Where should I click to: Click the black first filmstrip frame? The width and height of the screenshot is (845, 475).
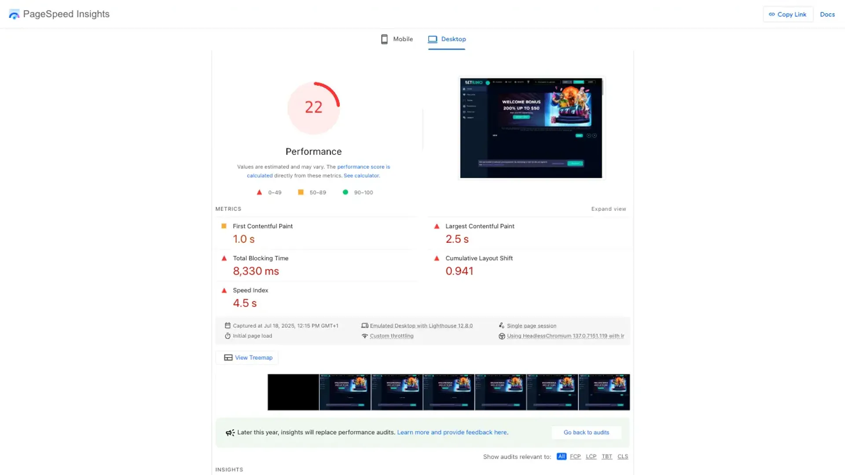293,392
